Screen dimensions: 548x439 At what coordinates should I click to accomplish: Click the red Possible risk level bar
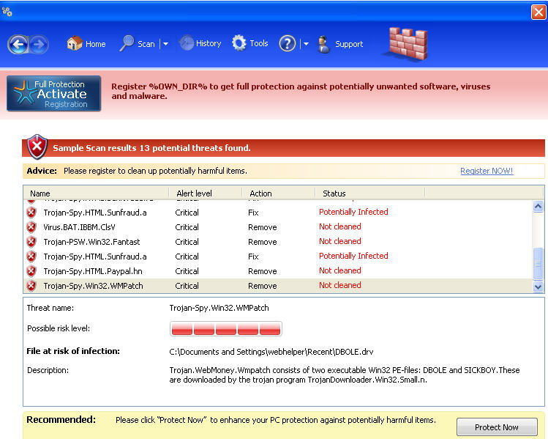click(x=226, y=329)
